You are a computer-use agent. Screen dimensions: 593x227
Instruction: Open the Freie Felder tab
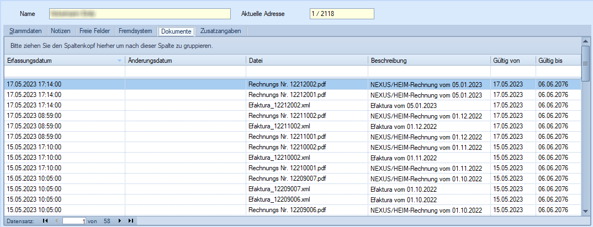(94, 31)
